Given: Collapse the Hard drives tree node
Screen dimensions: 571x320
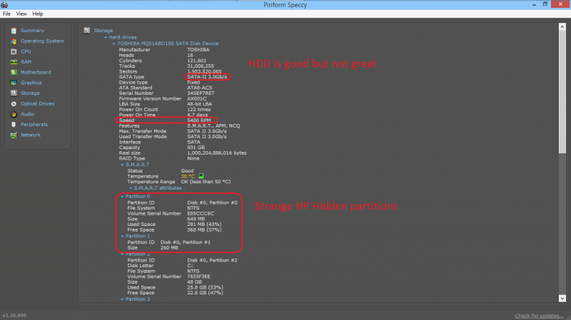Looking at the screenshot, I should coord(106,38).
